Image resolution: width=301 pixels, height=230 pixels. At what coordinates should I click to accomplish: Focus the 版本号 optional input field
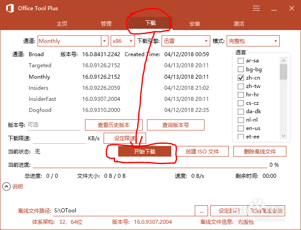(54, 125)
